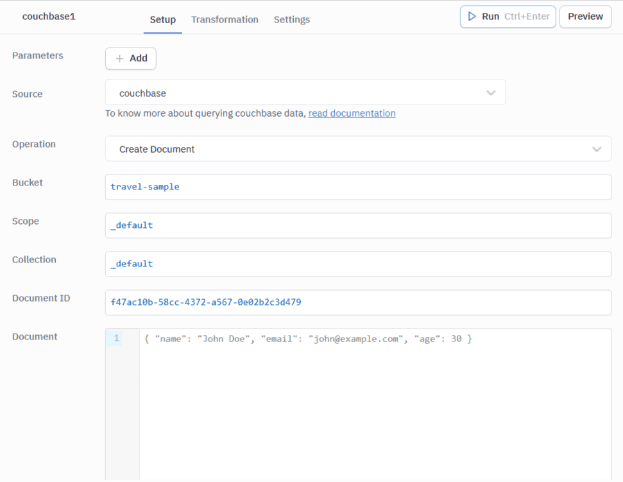
Task: Click the plus icon to add parameter
Action: (119, 58)
